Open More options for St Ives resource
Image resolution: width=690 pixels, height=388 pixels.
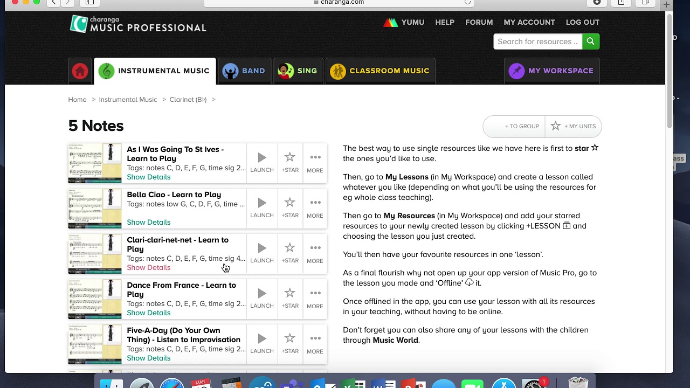click(x=315, y=162)
